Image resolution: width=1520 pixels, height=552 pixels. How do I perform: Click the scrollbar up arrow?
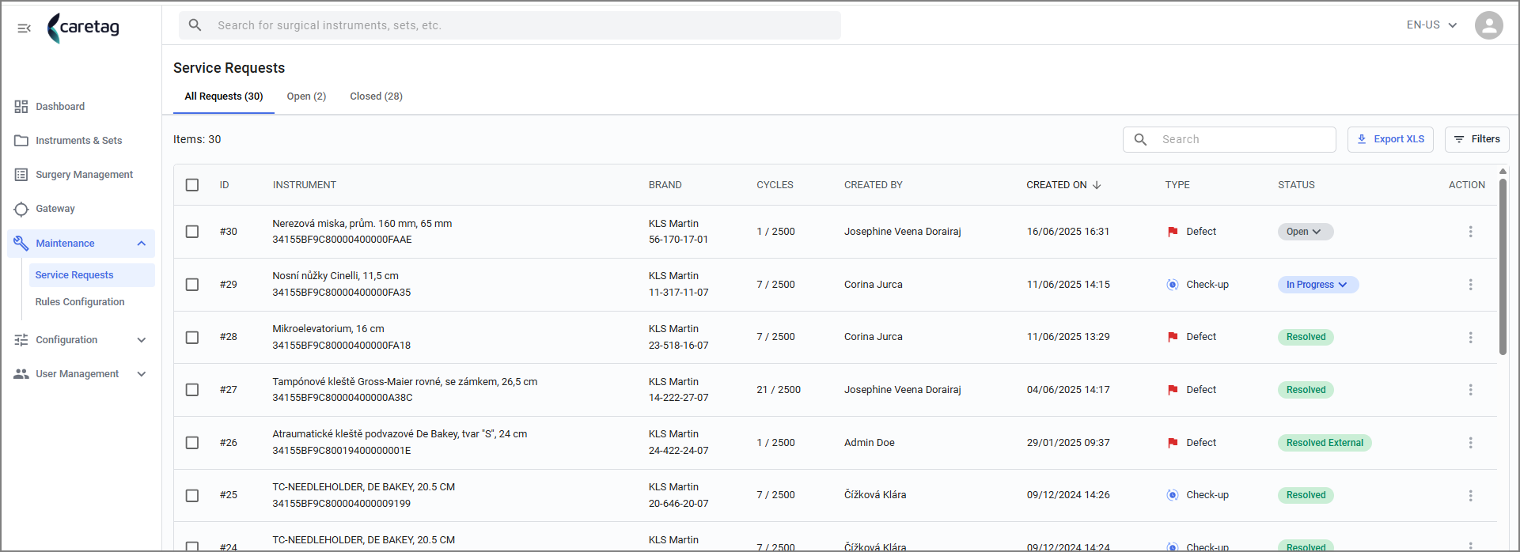pyautogui.click(x=1503, y=171)
